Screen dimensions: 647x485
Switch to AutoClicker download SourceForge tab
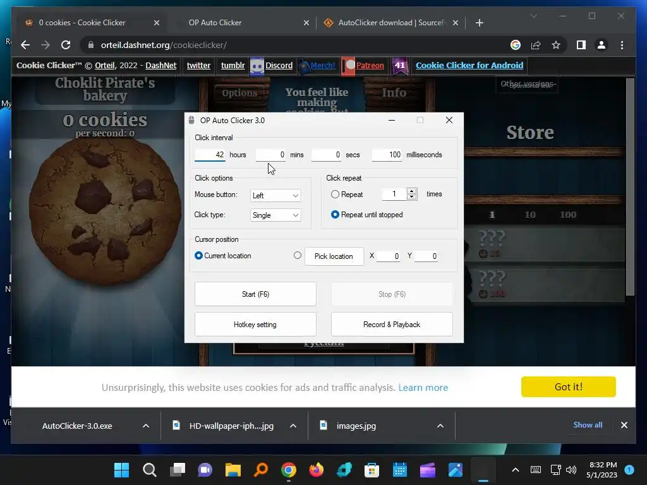coord(392,23)
